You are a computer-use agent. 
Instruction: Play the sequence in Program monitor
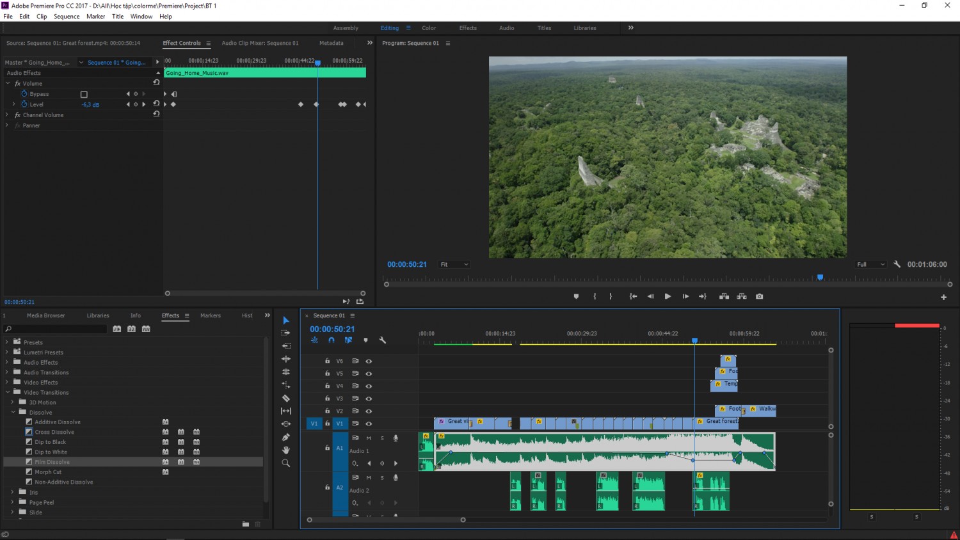tap(668, 296)
